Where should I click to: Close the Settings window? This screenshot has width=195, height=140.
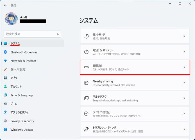(x=190, y=3)
